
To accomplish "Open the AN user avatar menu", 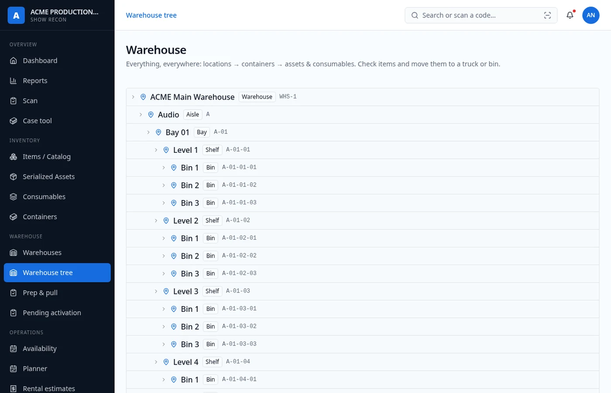I will 590,15.
